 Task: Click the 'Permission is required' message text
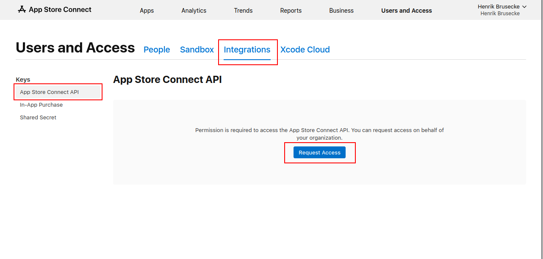point(319,134)
